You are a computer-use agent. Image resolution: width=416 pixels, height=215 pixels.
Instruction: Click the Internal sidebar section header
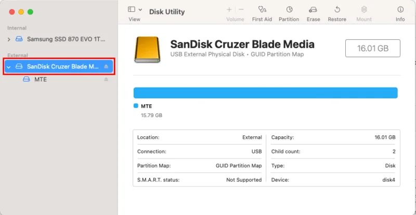click(x=17, y=28)
